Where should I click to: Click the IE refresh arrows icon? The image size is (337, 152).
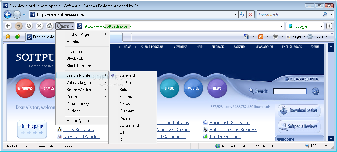[242, 15]
